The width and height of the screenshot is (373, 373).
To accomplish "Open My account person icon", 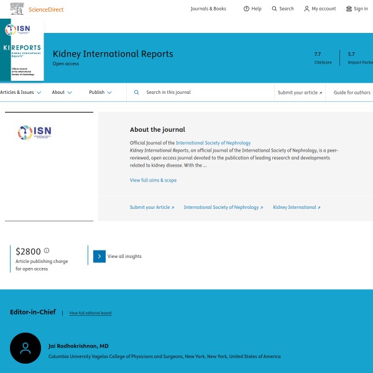I will (306, 9).
